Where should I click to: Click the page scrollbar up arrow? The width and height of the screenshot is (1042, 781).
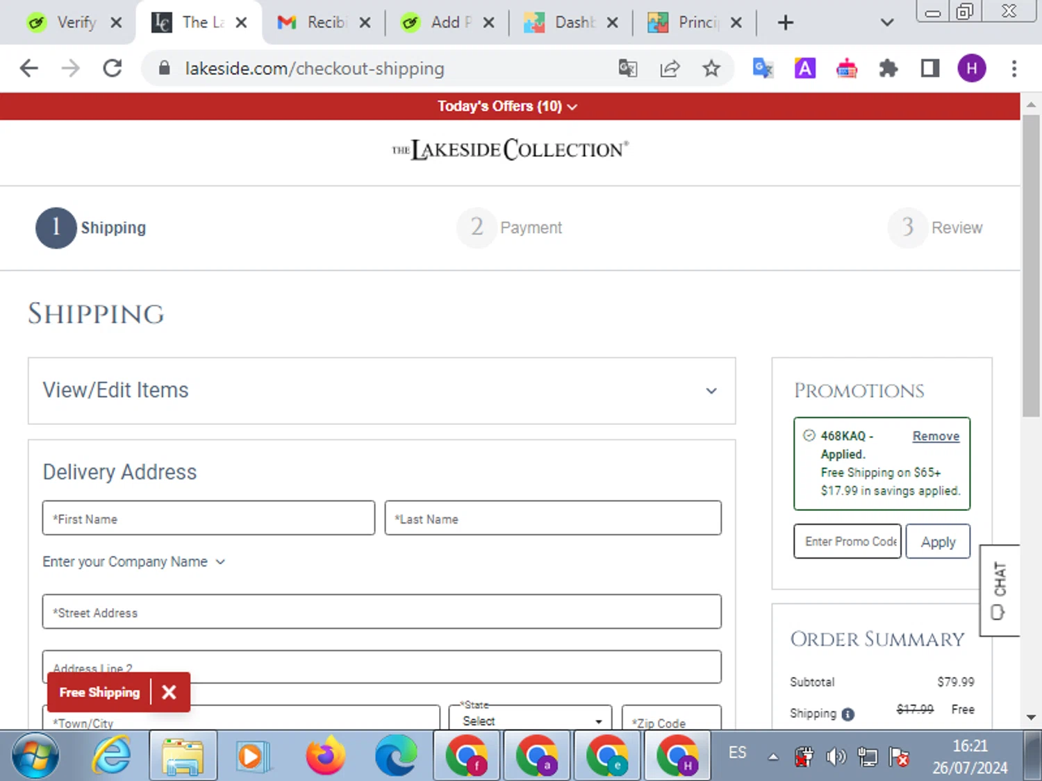(1031, 105)
